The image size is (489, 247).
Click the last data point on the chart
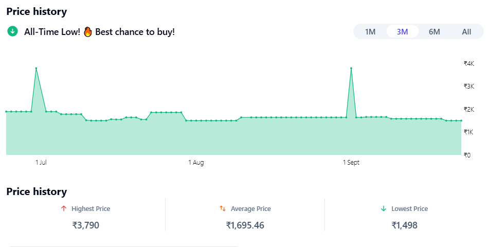click(x=461, y=120)
